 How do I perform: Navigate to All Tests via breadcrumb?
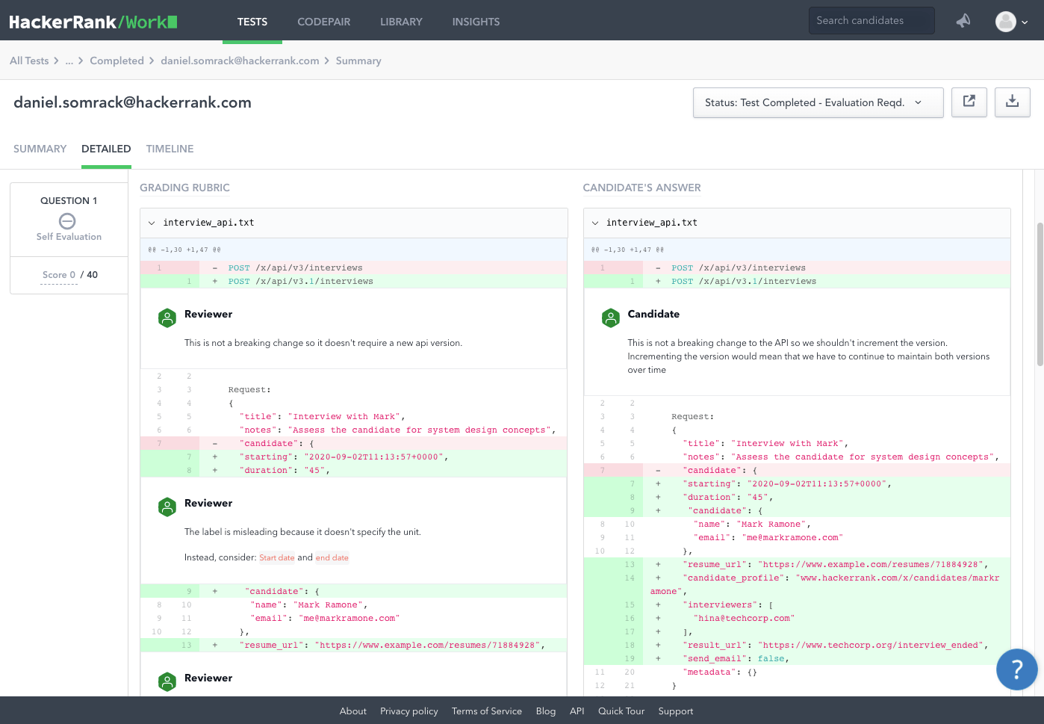pyautogui.click(x=28, y=61)
